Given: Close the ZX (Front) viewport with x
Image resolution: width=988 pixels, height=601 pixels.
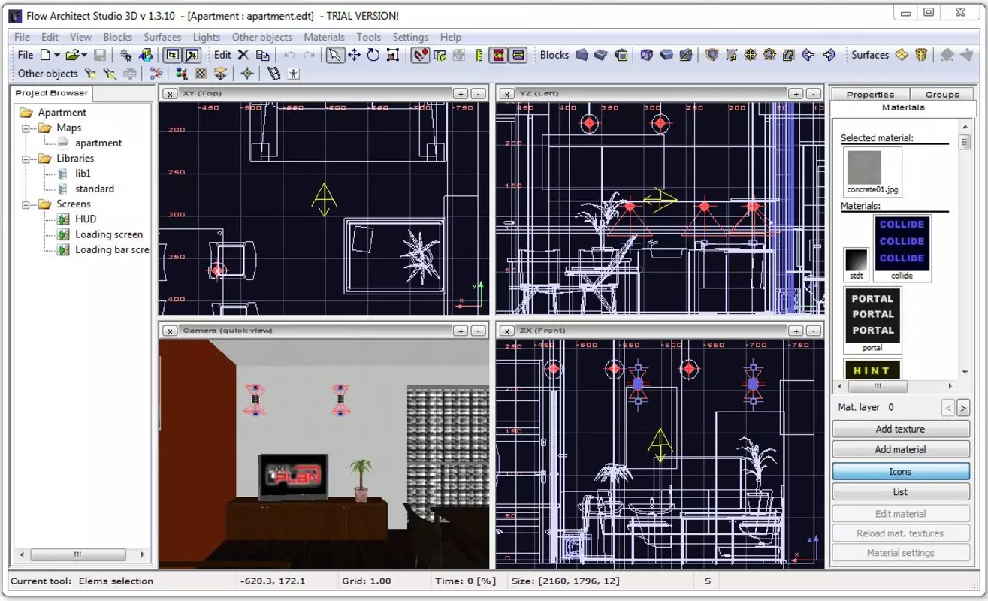Looking at the screenshot, I should click(x=506, y=331).
